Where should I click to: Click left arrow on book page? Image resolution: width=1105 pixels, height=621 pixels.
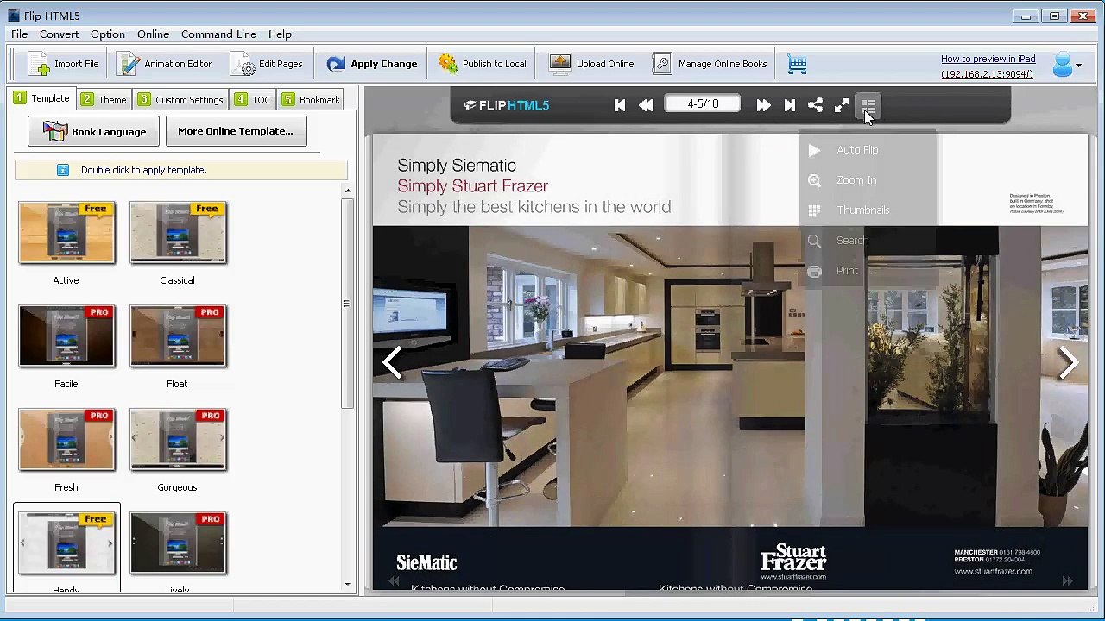393,363
